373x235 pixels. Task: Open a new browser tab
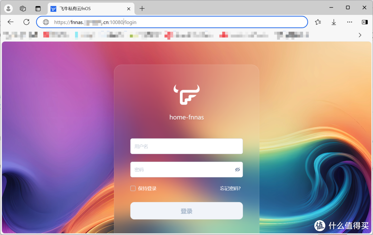pyautogui.click(x=142, y=9)
